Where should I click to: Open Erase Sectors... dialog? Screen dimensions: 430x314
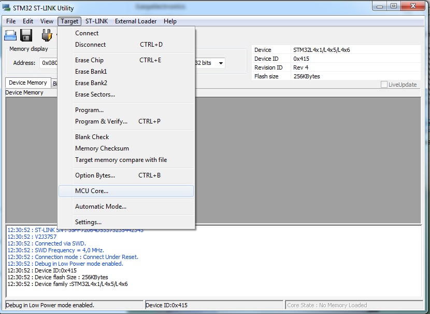pos(126,94)
